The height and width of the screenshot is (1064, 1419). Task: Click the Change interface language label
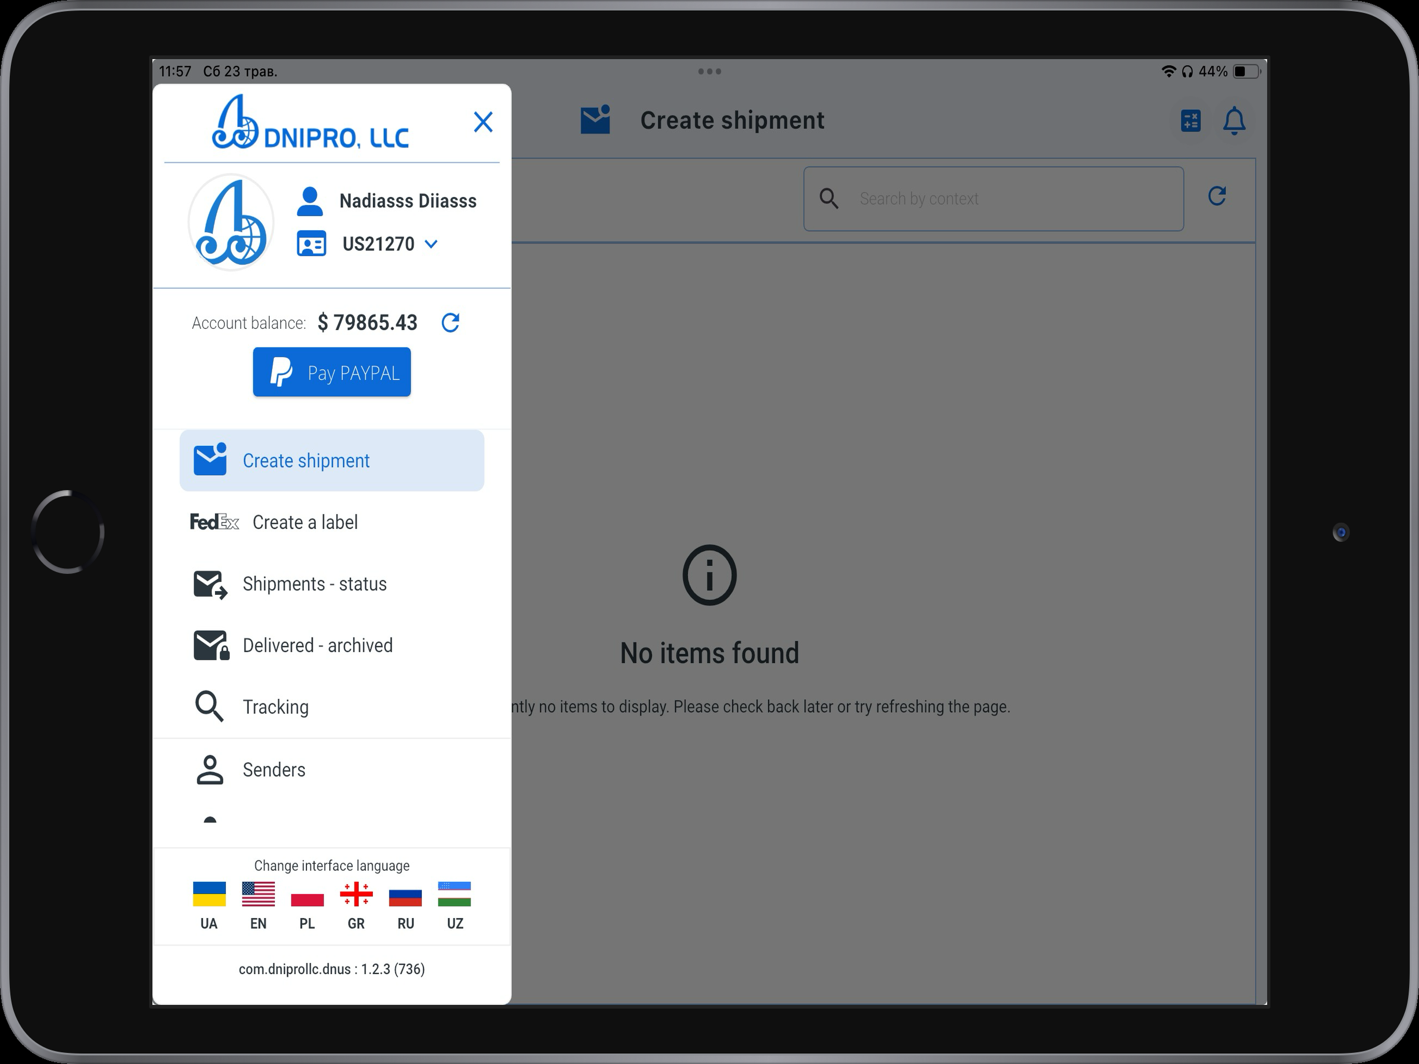tap(332, 866)
